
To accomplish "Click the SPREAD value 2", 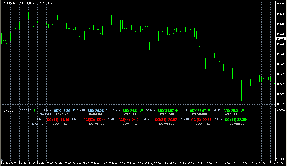I will tap(34, 111).
